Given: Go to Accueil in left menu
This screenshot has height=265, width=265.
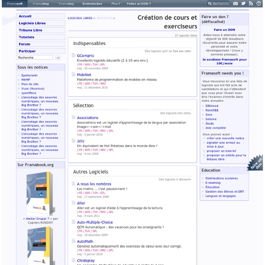Looking at the screenshot, I should 41,16.
